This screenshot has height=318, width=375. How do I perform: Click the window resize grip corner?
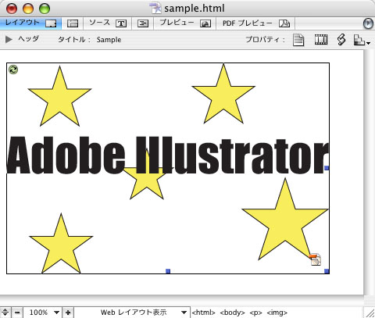click(x=370, y=313)
